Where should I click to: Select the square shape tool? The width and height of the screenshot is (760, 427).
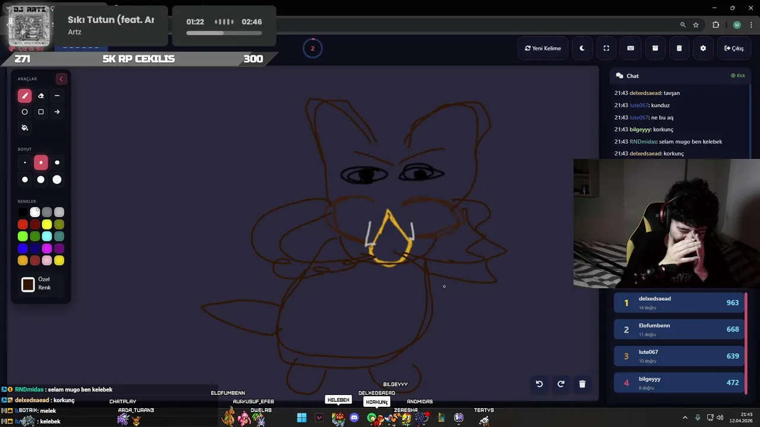pyautogui.click(x=41, y=111)
